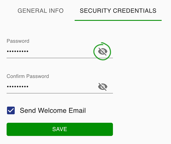Click the masked dots in Confirm Password
This screenshot has height=144, width=171.
(x=18, y=87)
